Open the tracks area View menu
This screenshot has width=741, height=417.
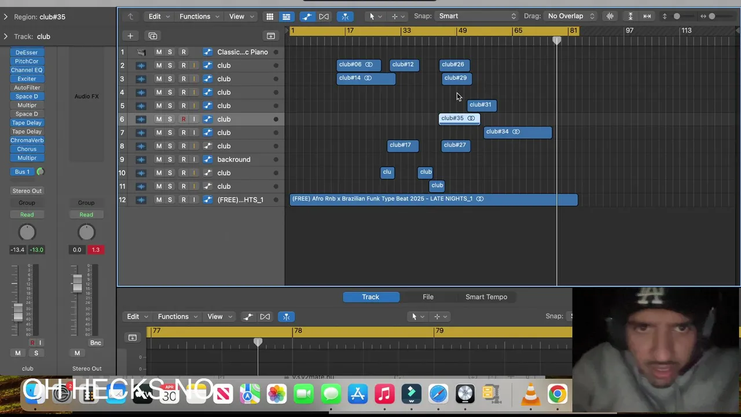(240, 16)
